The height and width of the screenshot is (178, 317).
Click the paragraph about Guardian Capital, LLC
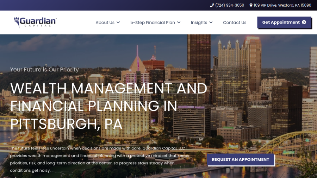click(x=100, y=159)
